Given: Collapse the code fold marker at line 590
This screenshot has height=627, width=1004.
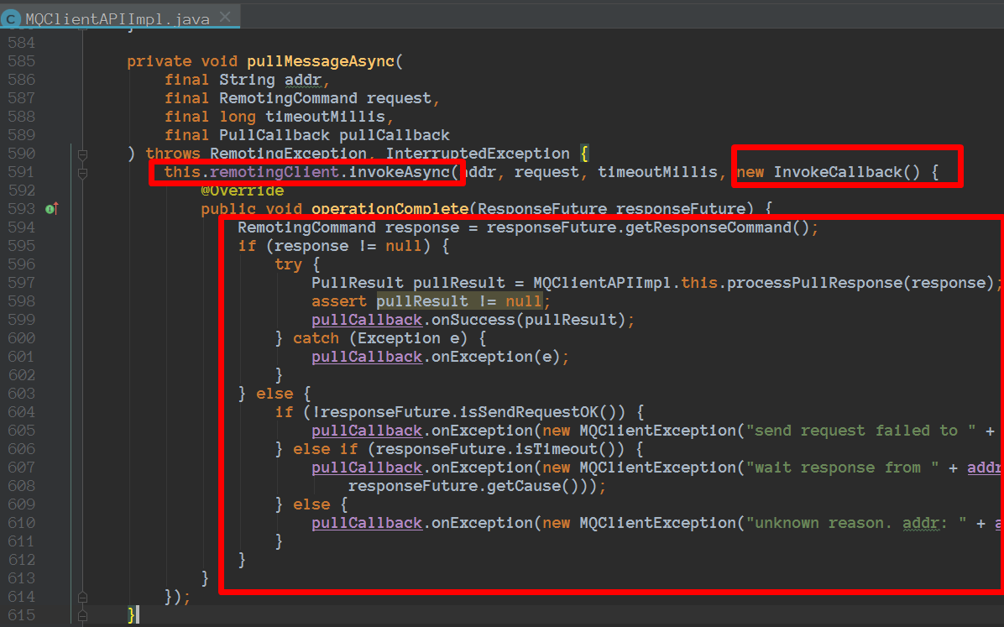Looking at the screenshot, I should pyautogui.click(x=82, y=154).
